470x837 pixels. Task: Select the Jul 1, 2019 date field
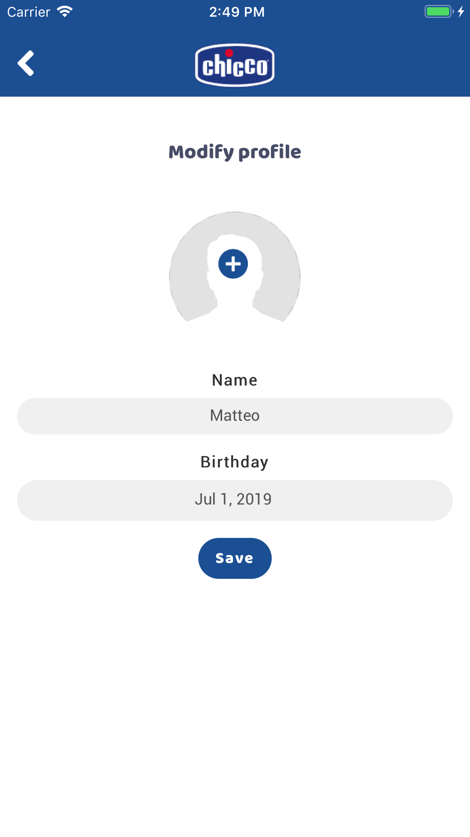pyautogui.click(x=235, y=500)
